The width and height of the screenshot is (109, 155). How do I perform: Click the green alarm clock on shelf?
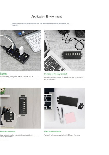point(3,91)
